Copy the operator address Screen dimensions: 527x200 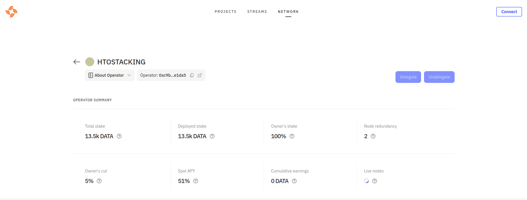(x=192, y=75)
